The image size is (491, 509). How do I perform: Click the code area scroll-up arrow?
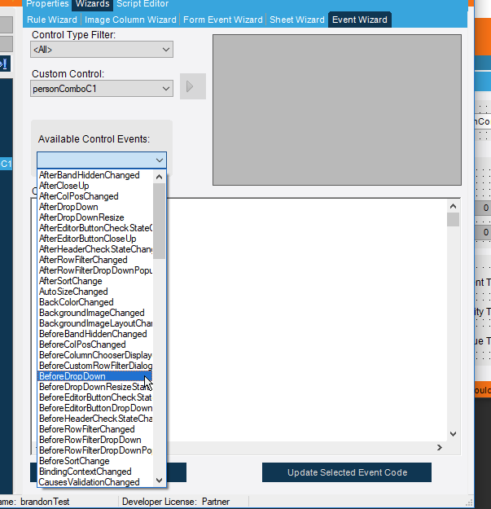[453, 206]
